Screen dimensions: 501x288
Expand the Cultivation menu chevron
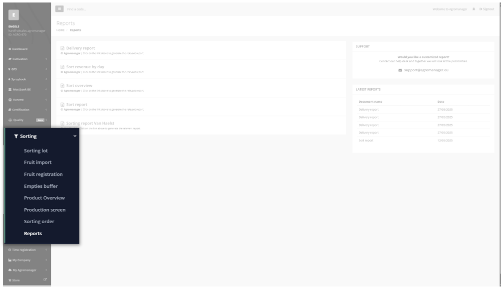(46, 59)
